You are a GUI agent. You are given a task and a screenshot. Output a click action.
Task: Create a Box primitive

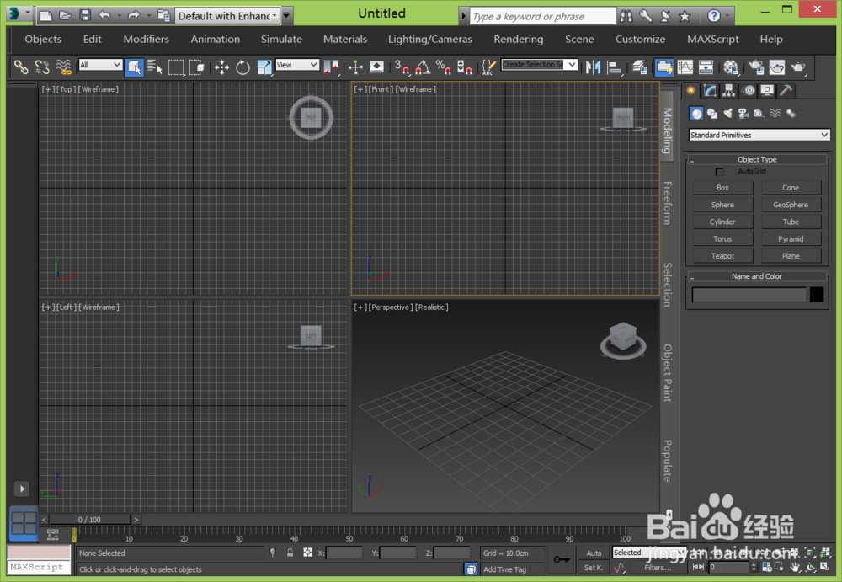coord(722,188)
